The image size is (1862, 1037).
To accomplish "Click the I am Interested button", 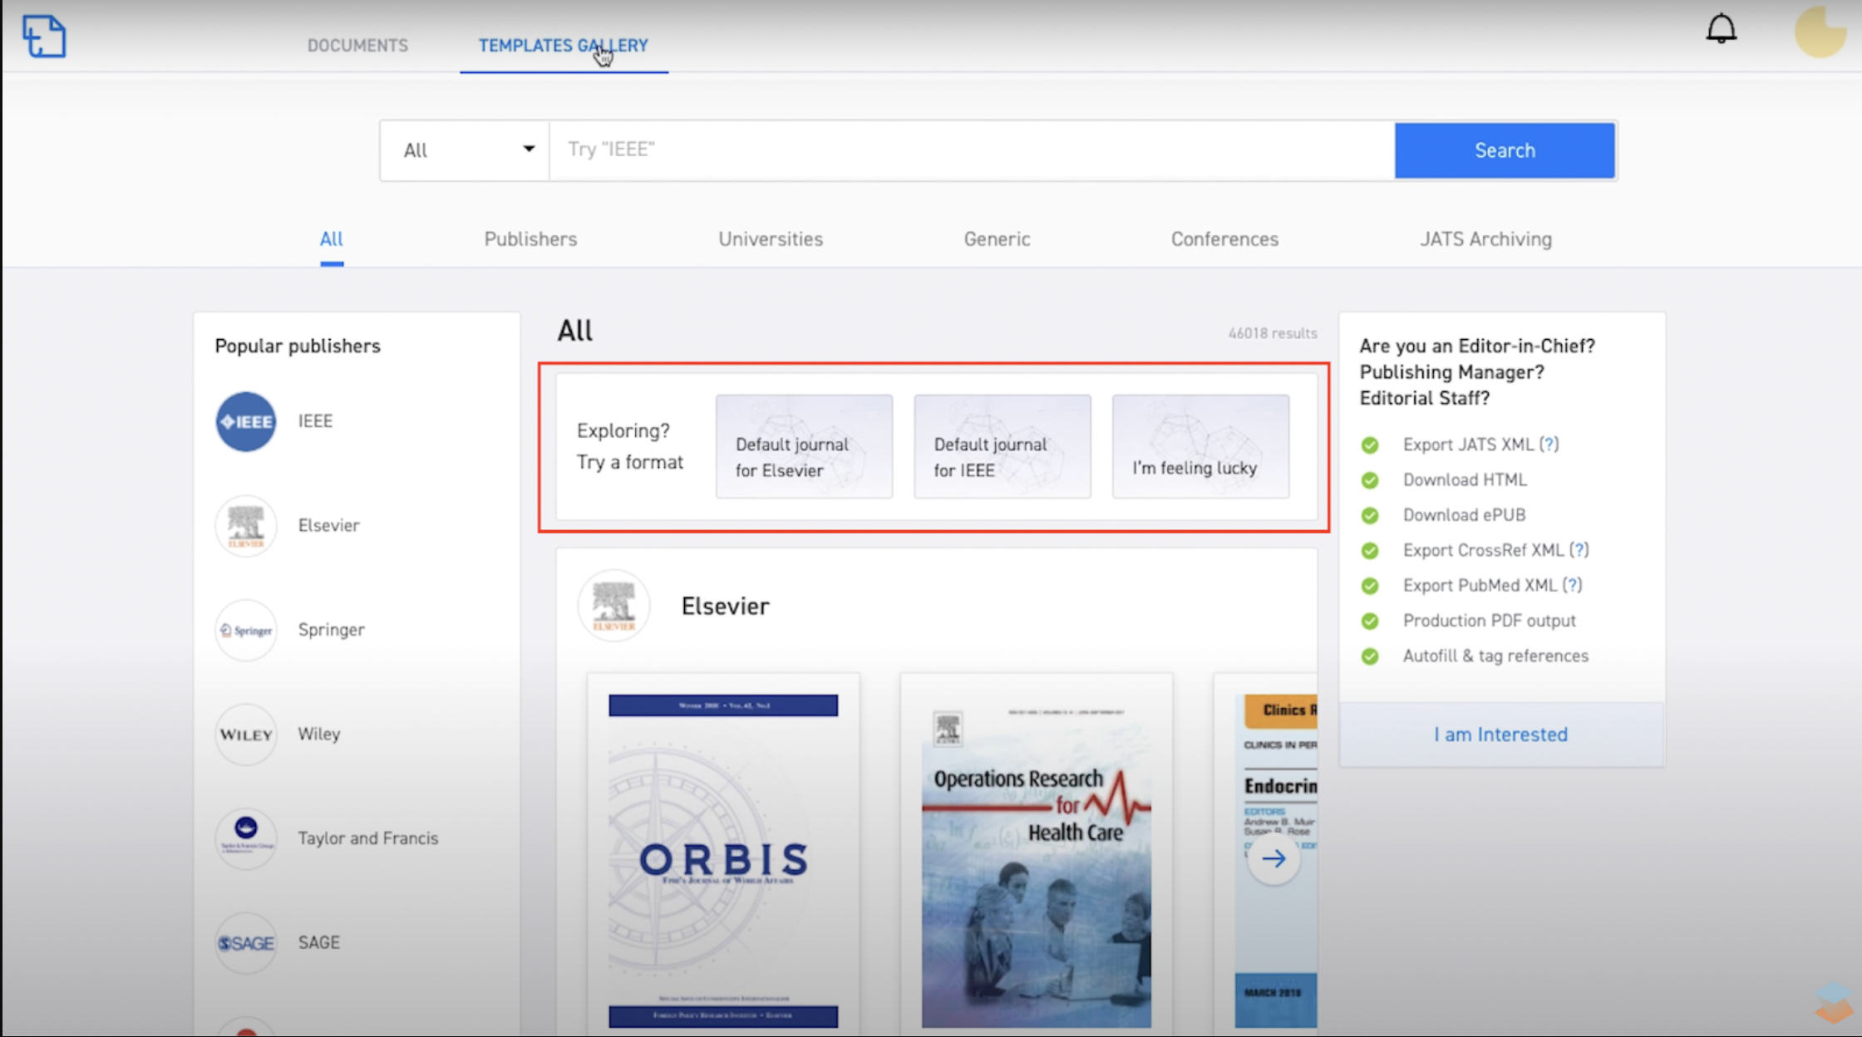I will pyautogui.click(x=1500, y=735).
